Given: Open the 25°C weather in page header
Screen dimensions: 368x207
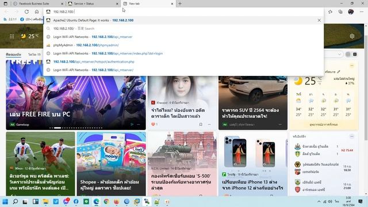Looking at the screenshot, I should click(29, 36).
